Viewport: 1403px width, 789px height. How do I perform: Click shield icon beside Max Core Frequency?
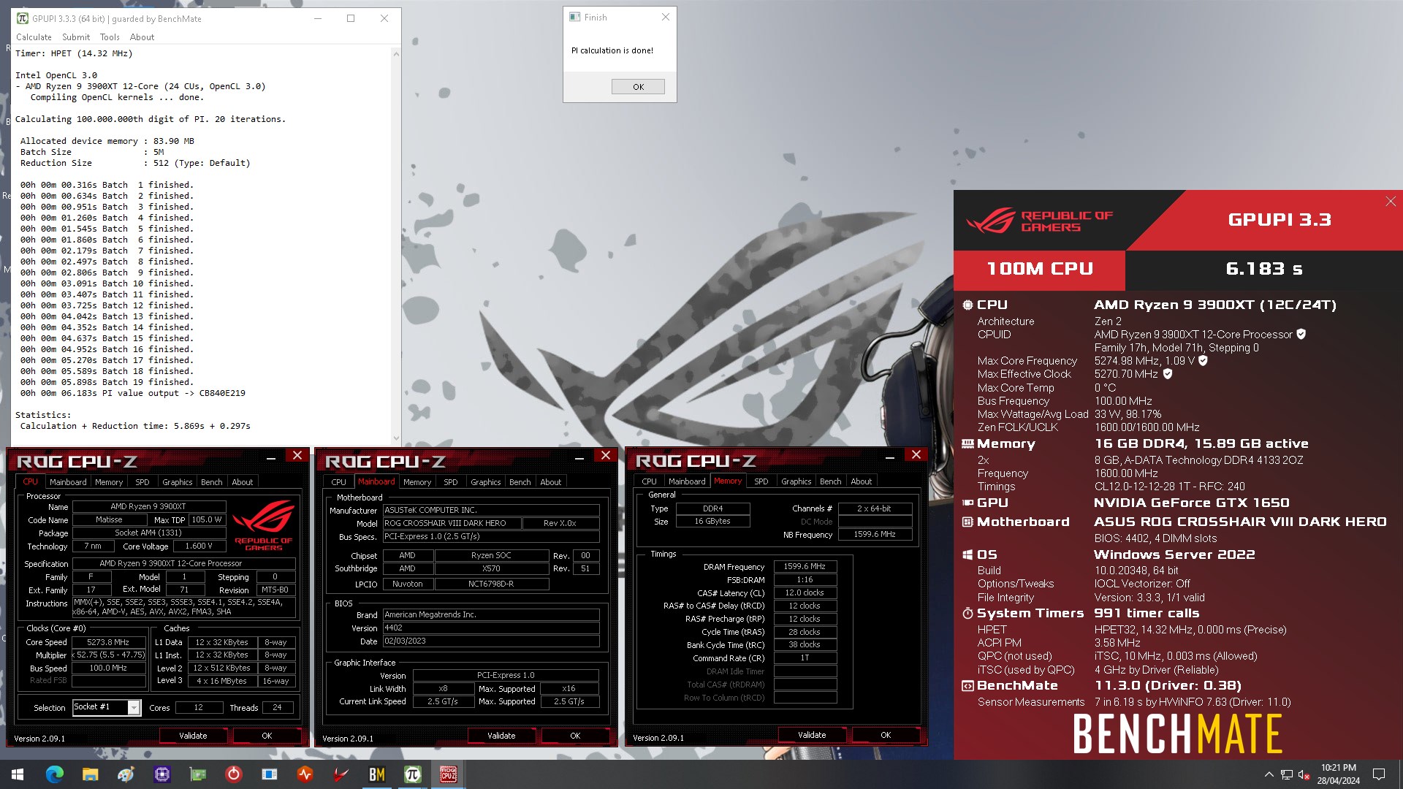[1203, 361]
